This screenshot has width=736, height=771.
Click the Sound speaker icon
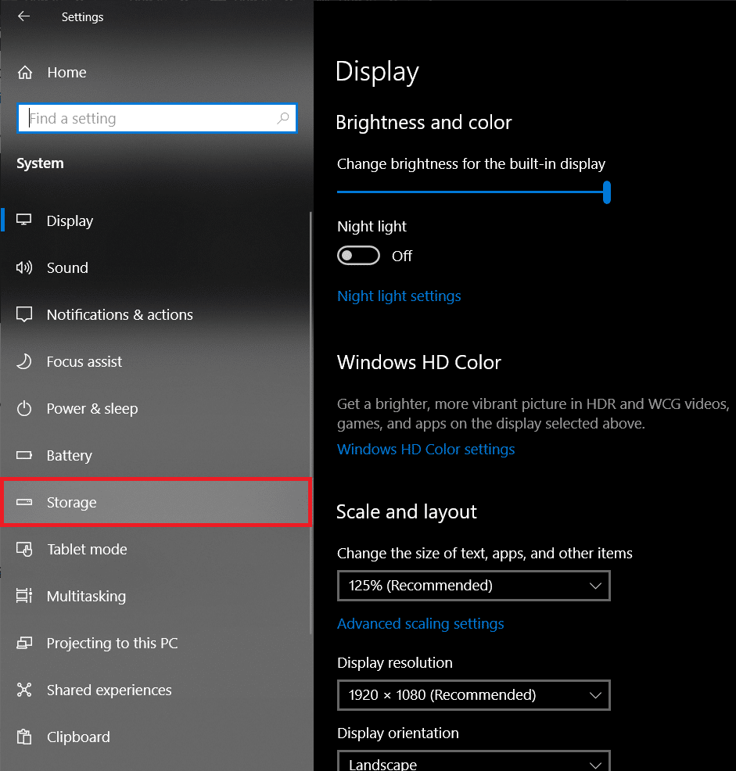(24, 268)
